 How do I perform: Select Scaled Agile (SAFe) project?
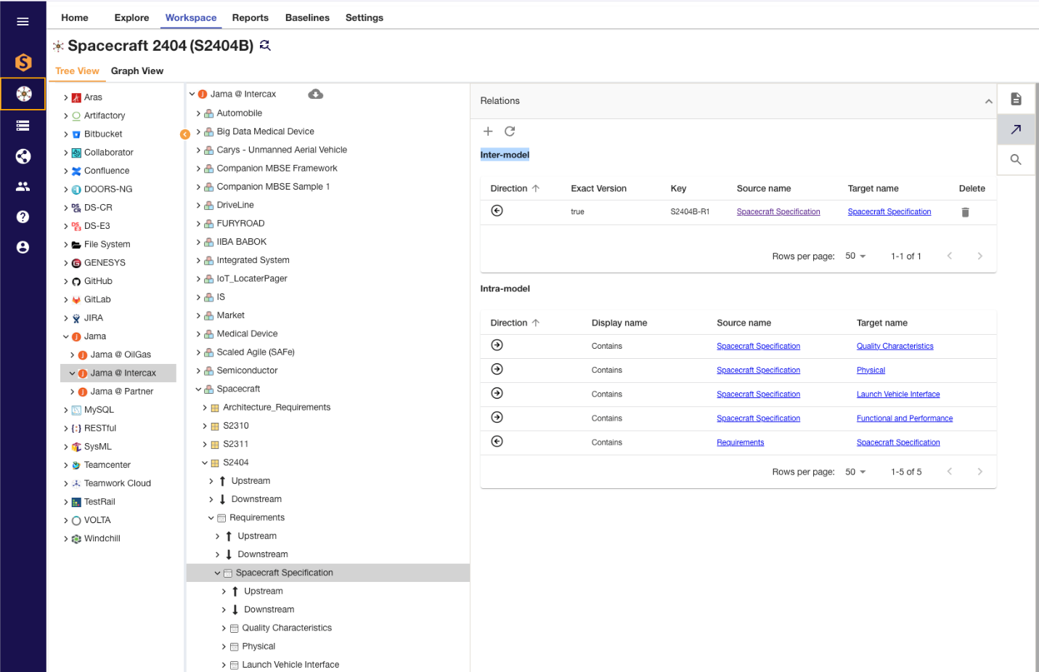pyautogui.click(x=256, y=352)
